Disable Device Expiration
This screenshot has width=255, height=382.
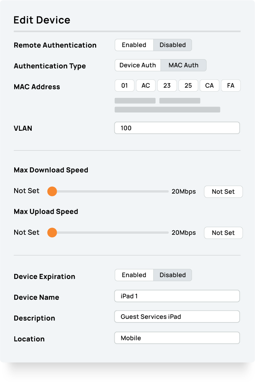coord(172,275)
